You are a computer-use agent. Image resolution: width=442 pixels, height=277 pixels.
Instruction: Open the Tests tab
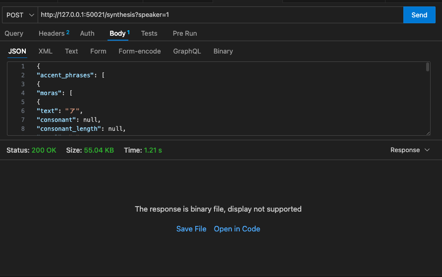[x=149, y=33]
